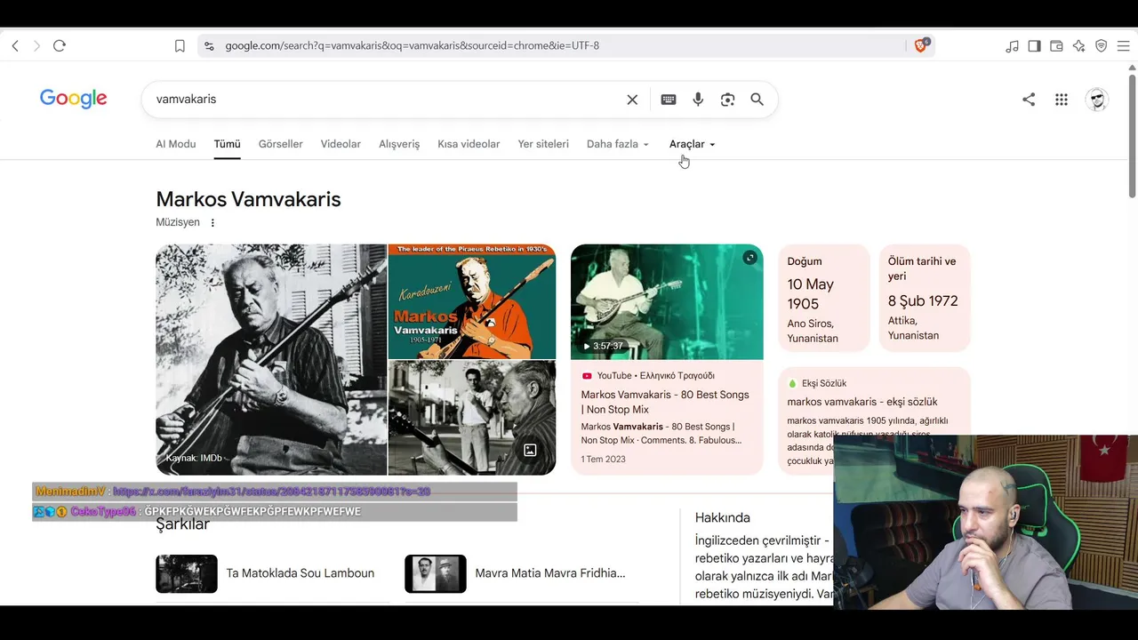The width and height of the screenshot is (1138, 640).
Task: Start voice search with the microphone
Action: coord(698,100)
